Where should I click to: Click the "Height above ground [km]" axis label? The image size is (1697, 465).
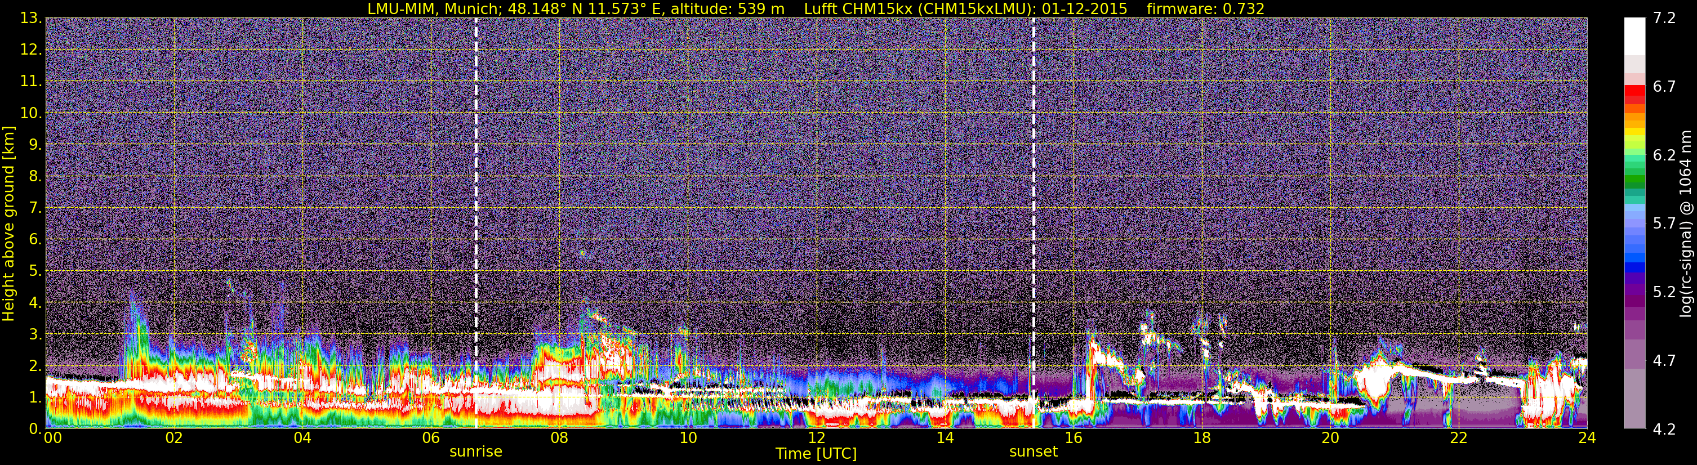click(8, 223)
